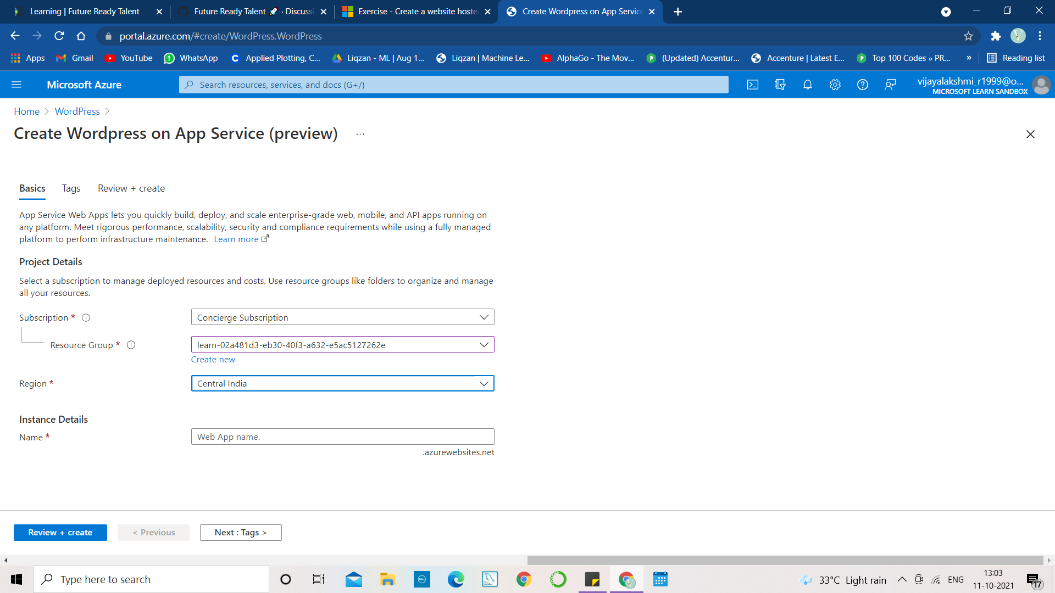Open the feedback icon in Azure header

[x=890, y=85]
